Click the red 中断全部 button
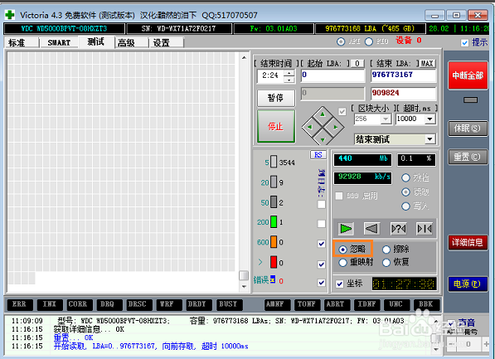The height and width of the screenshot is (359, 495). 468,75
